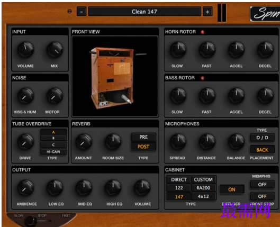Click the Spin logo badge

point(265,14)
